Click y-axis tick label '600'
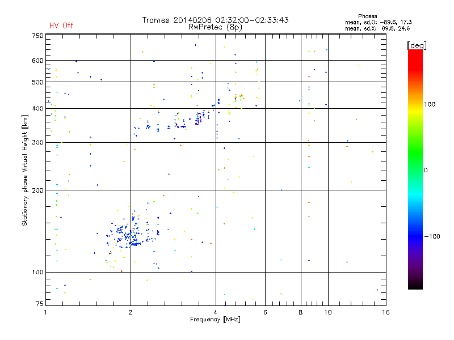Image resolution: width=454 pixels, height=340 pixels. [37, 61]
